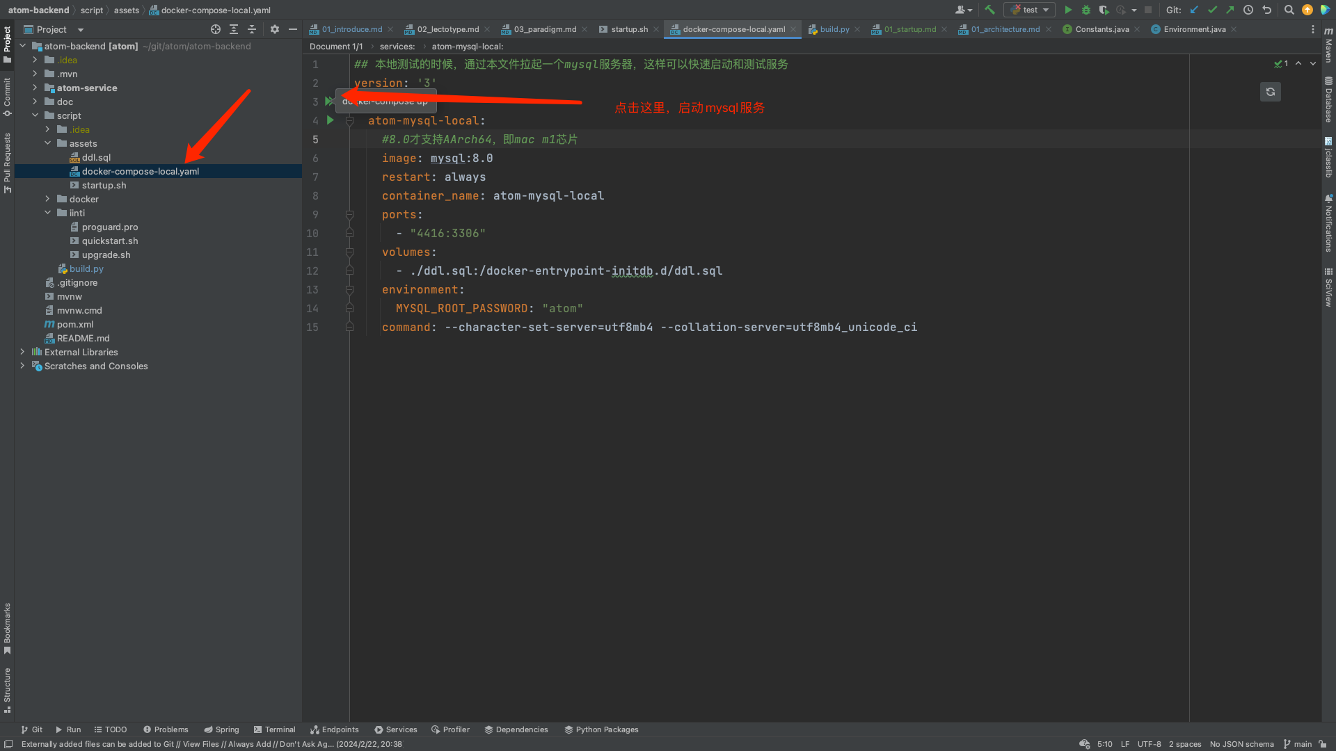Screen dimensions: 1336x751
Task: Expand External Libraries node
Action: [22, 352]
